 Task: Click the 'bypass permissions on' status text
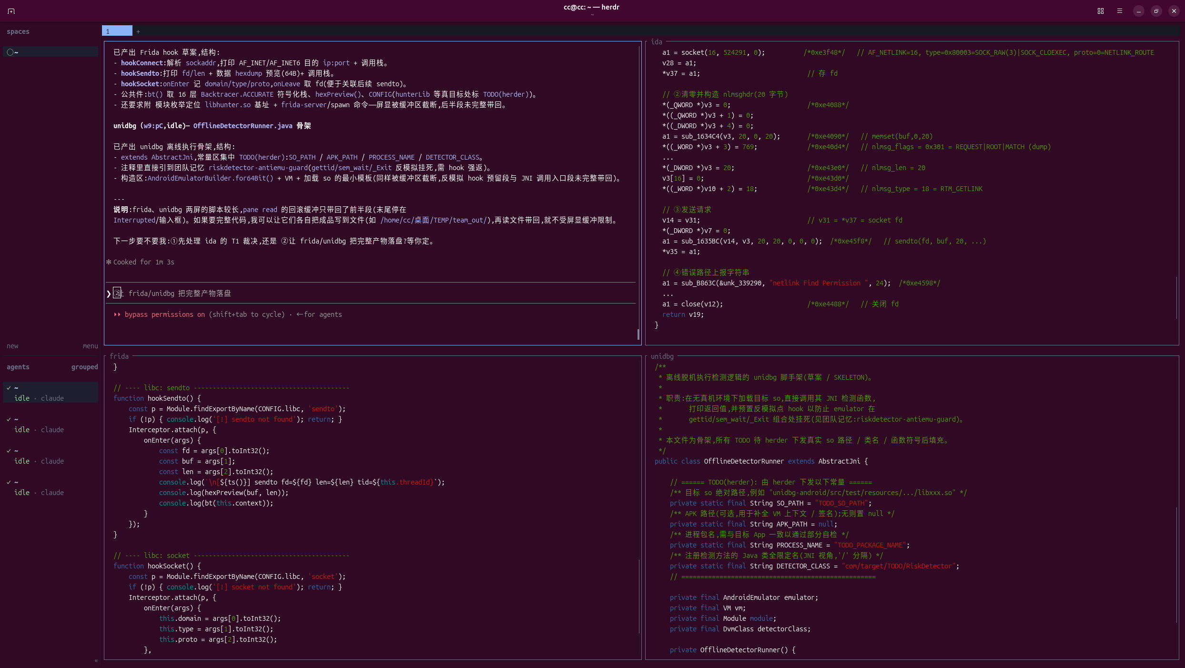click(x=165, y=314)
